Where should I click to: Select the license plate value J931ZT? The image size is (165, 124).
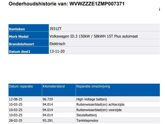[55, 29]
